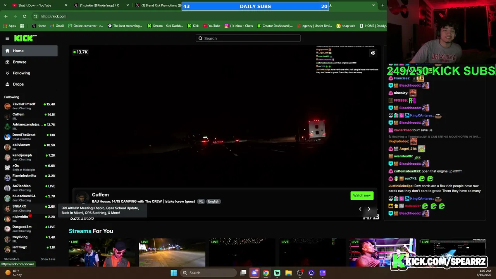Click the IRL tag on featured stream
Viewport: 496px width, 279px height.
click(x=201, y=201)
